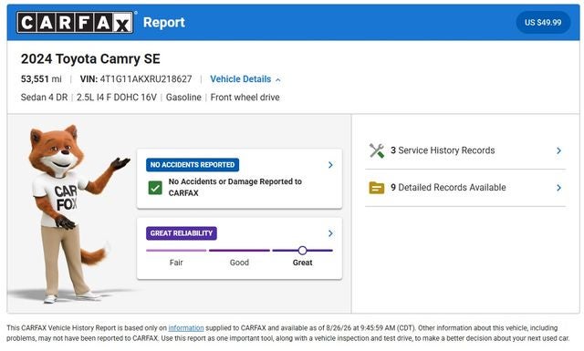Viewport: 584px width, 351px height.
Task: Open No Accidents Reported card chevron
Action: 330,165
